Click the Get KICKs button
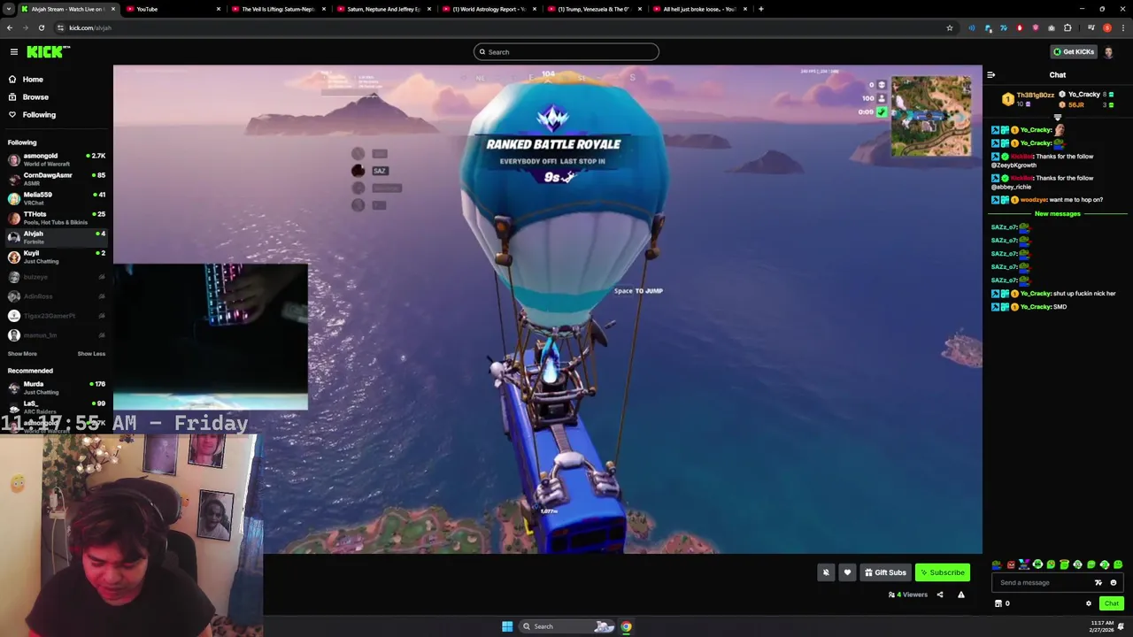This screenshot has height=637, width=1133. pos(1073,52)
